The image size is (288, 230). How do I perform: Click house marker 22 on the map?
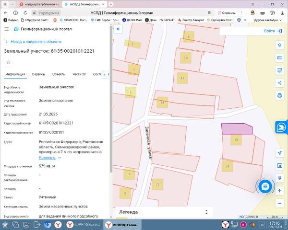click(x=157, y=184)
